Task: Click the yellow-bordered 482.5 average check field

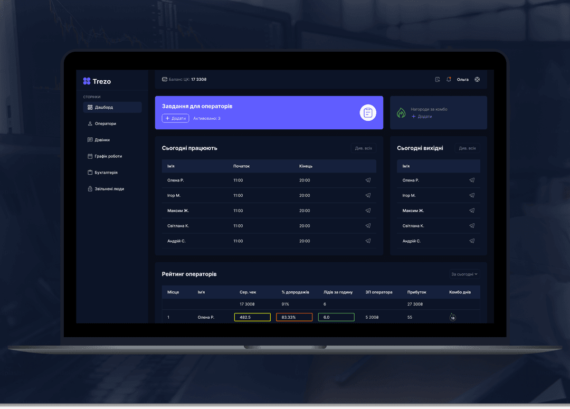Action: [252, 317]
